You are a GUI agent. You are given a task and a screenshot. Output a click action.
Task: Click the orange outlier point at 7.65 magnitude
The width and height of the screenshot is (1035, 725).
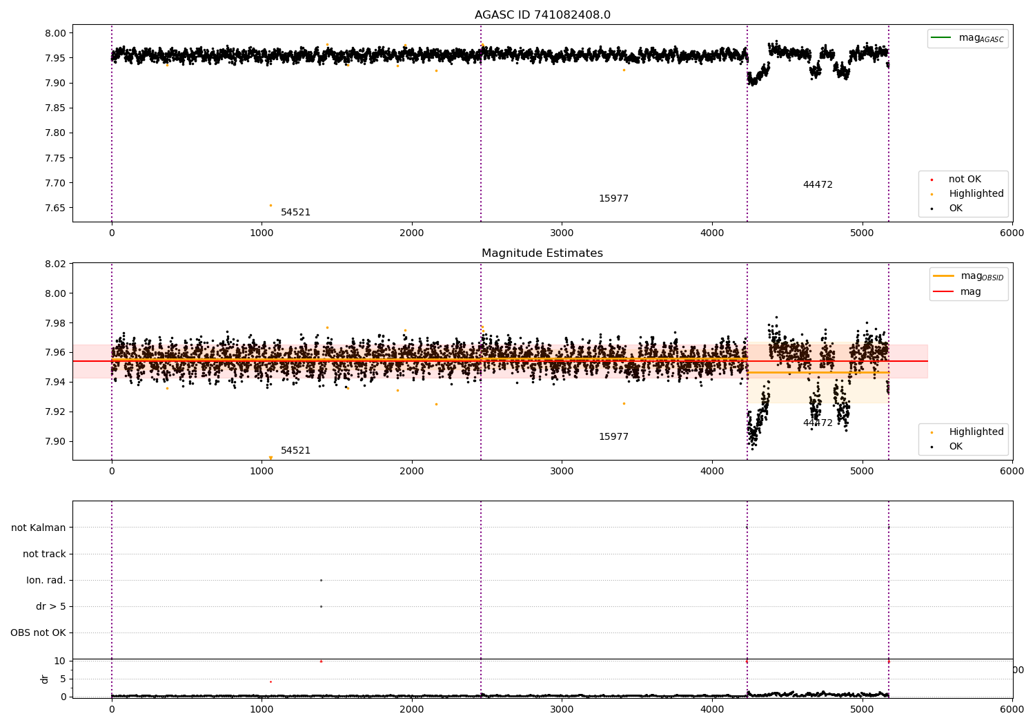click(270, 205)
